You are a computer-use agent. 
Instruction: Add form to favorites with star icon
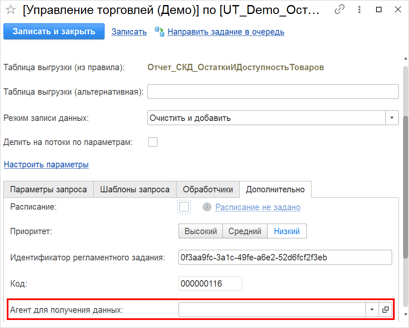click(x=11, y=10)
